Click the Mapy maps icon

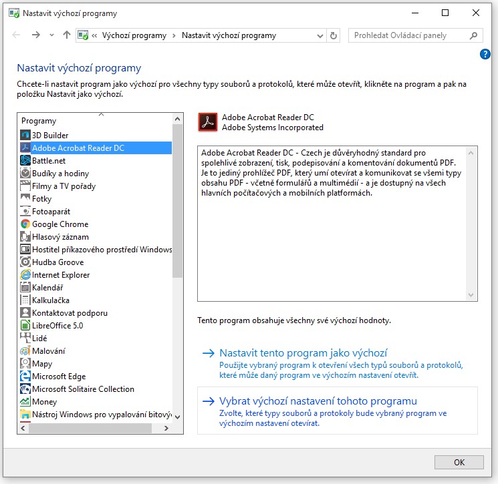25,363
